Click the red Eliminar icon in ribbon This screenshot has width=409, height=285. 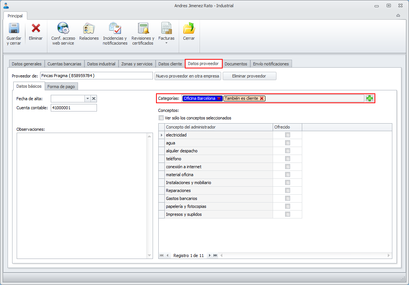pyautogui.click(x=36, y=29)
